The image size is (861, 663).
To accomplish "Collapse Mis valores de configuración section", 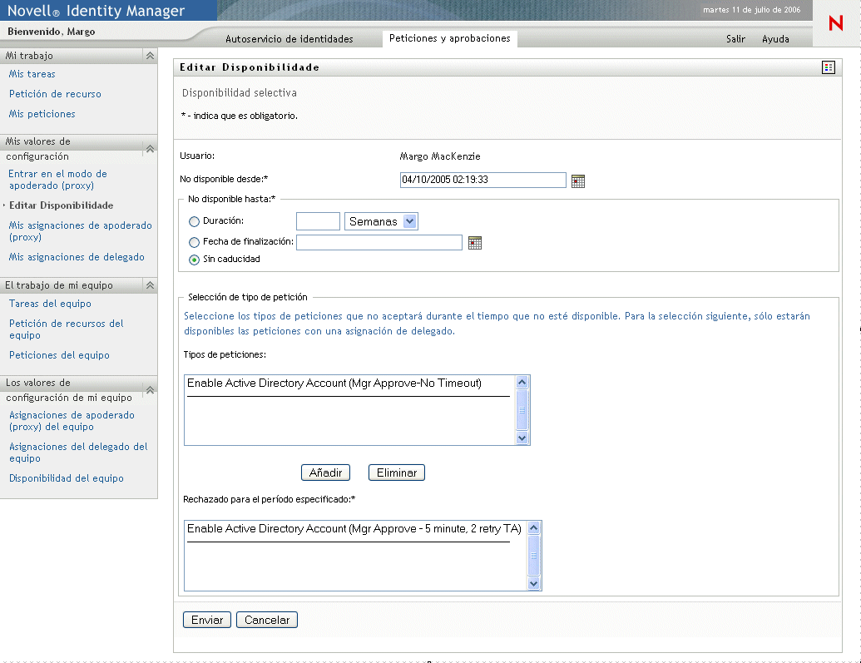I will pos(150,148).
